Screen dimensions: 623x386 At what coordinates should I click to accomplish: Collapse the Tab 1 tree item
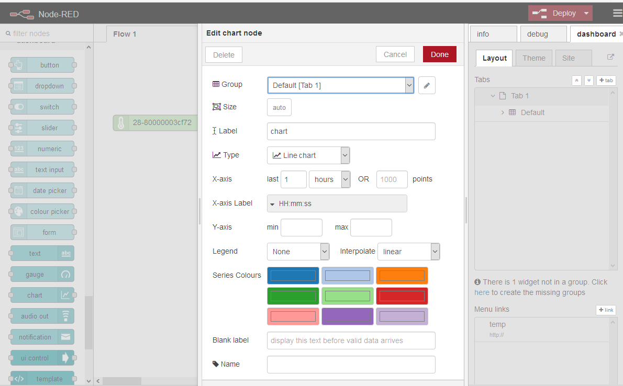point(493,96)
